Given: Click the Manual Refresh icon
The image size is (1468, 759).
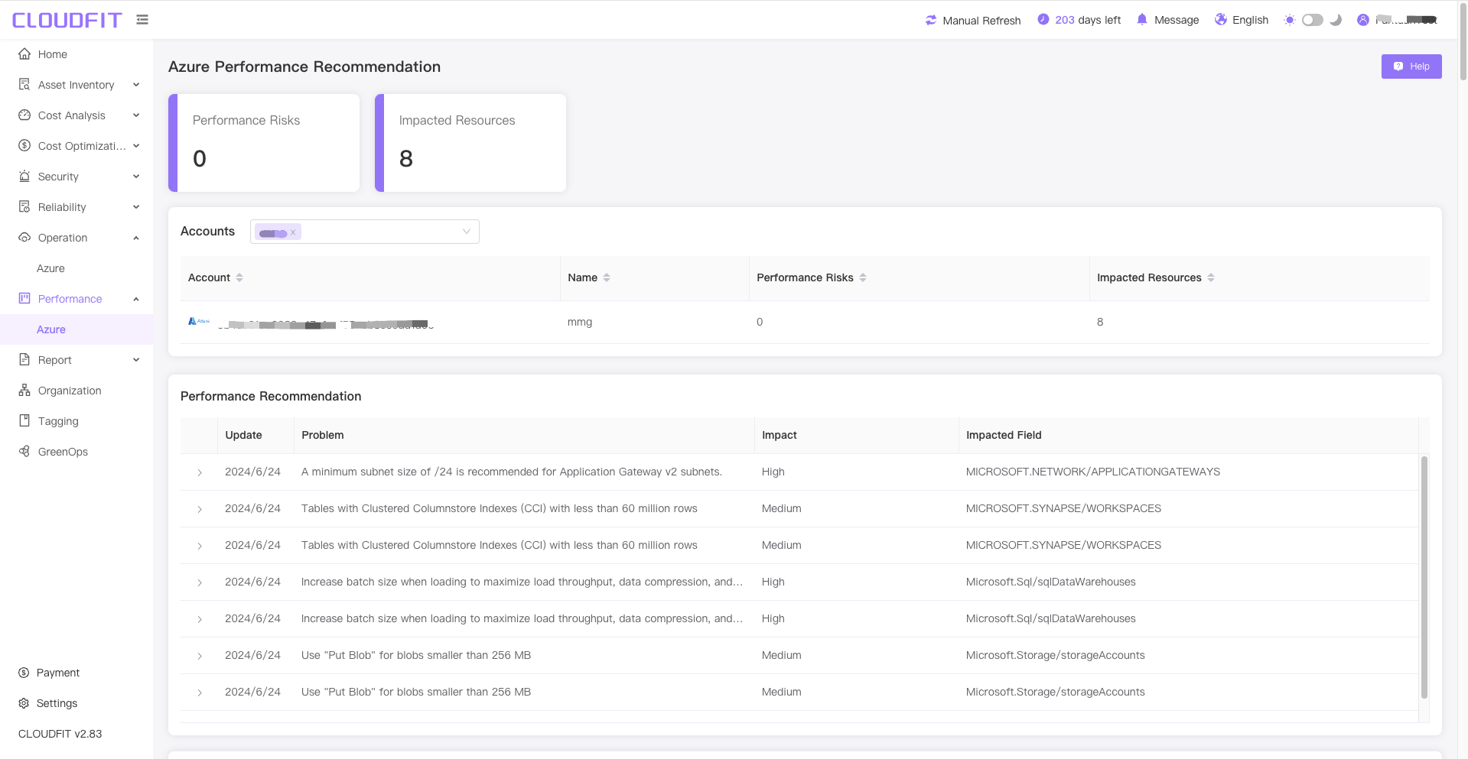Looking at the screenshot, I should click(x=931, y=20).
